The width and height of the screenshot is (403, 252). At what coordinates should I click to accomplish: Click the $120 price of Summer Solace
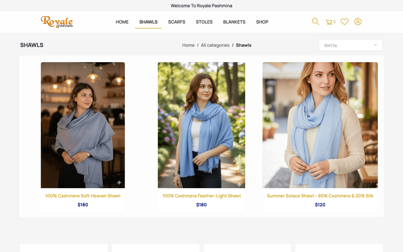pyautogui.click(x=320, y=205)
